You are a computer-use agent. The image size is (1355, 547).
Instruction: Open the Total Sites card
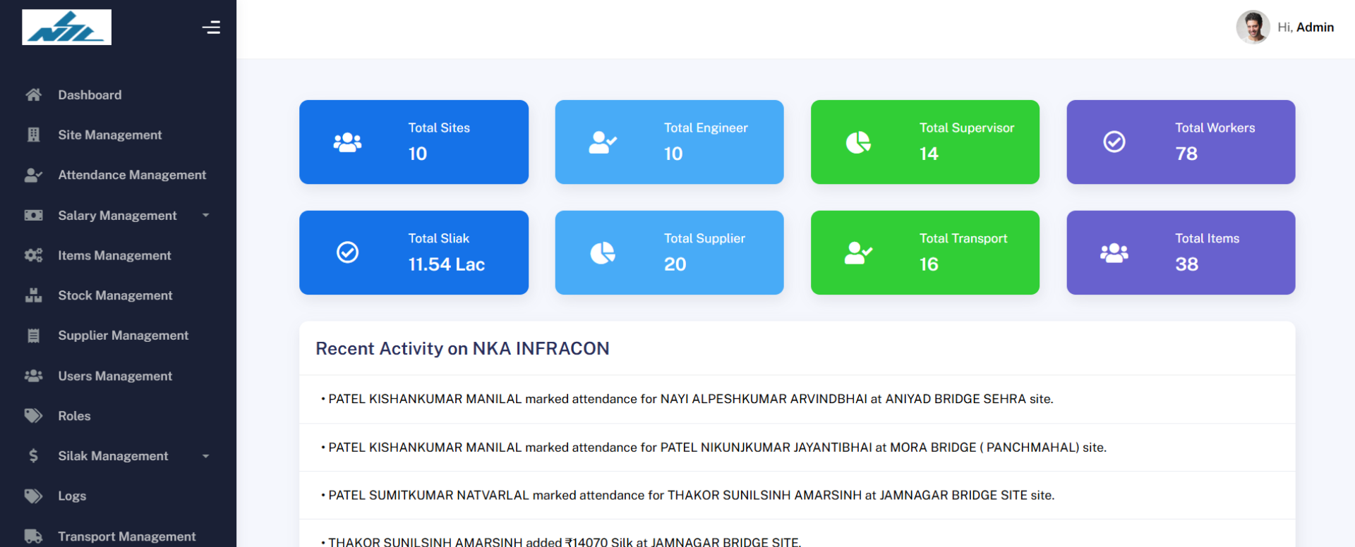pos(414,142)
